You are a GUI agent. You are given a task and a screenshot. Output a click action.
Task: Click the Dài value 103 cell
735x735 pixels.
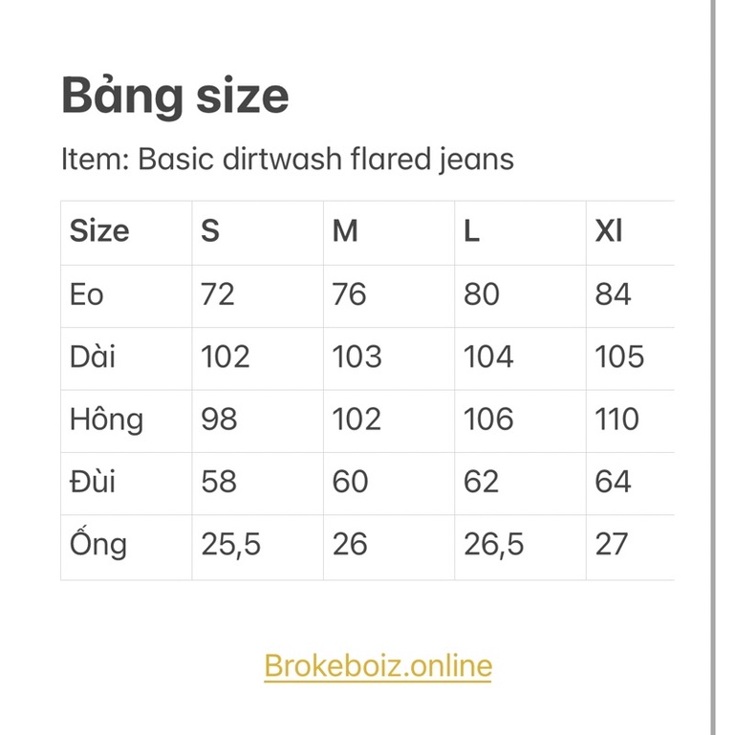click(x=357, y=357)
